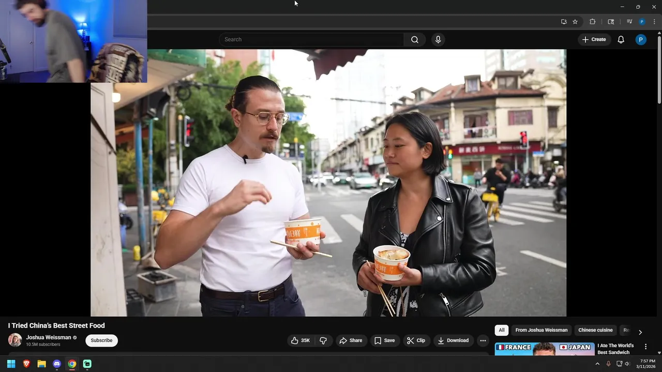Image resolution: width=662 pixels, height=372 pixels.
Task: Open options menu for suggested sandwich video
Action: [x=645, y=347]
